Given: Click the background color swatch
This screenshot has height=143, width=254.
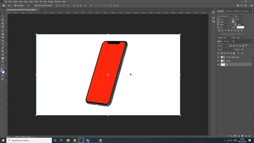Looking at the screenshot, I should click(4, 72).
